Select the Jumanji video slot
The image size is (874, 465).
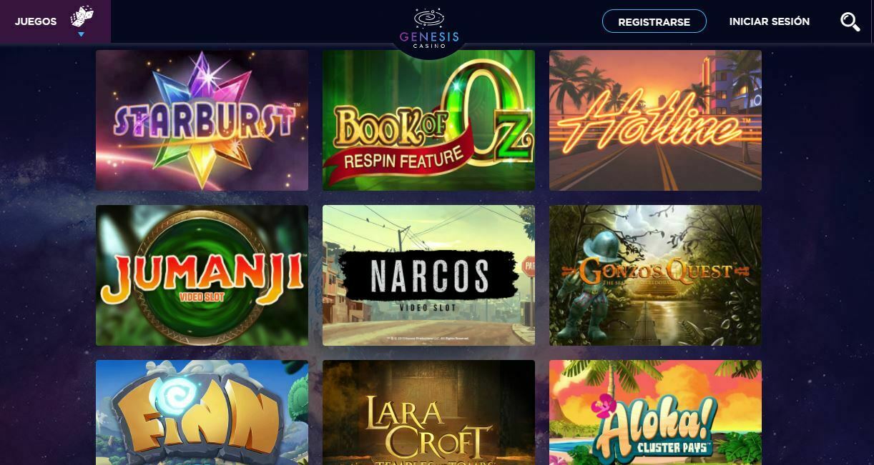point(202,275)
